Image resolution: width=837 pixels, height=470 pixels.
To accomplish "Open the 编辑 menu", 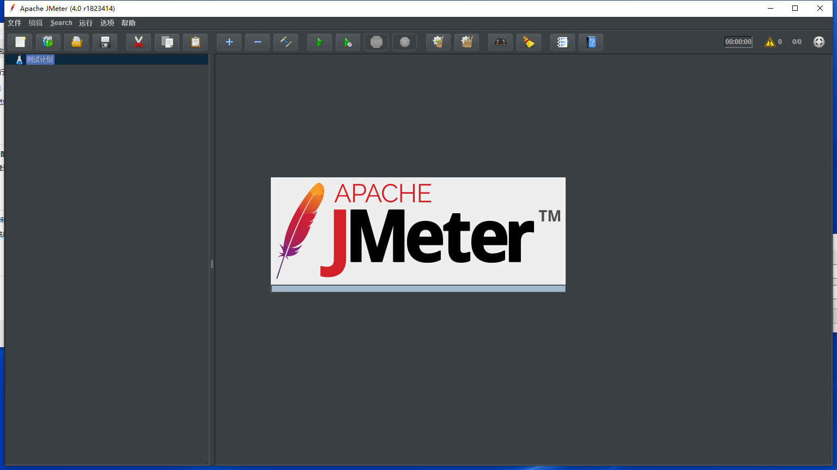I will (x=36, y=23).
